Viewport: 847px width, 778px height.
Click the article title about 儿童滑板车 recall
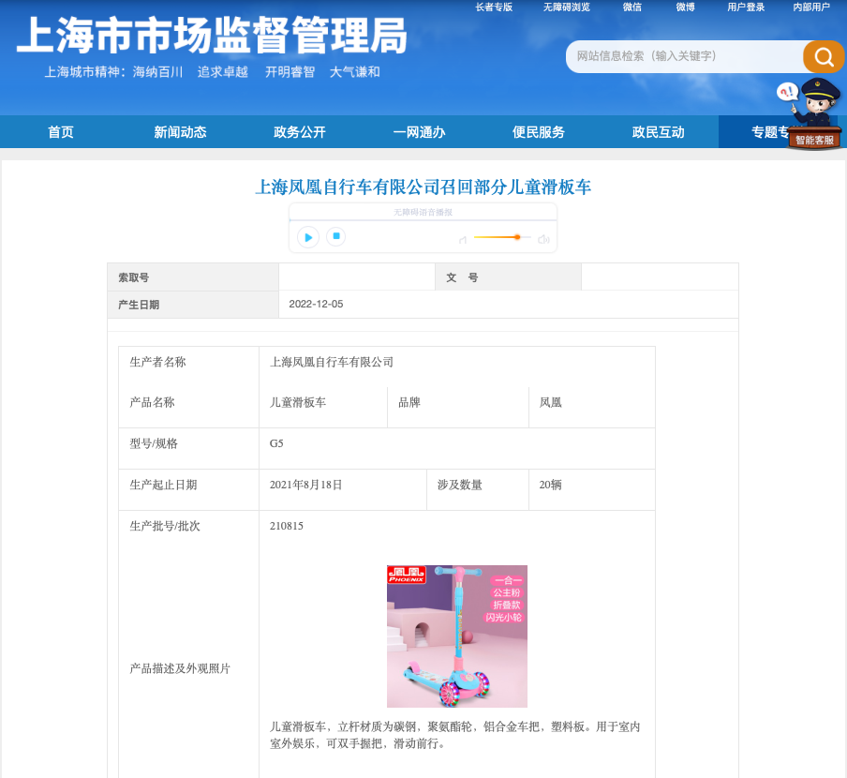coord(423,187)
